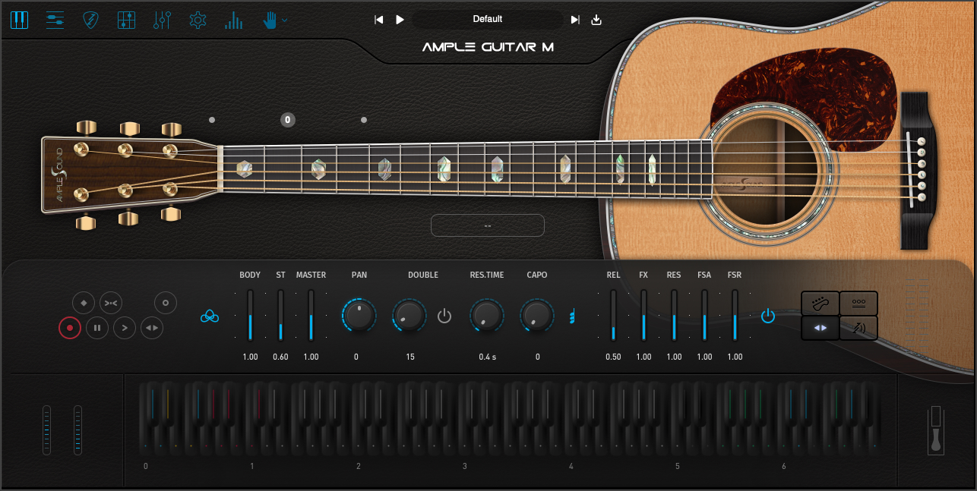Click the Pan knob
This screenshot has height=491, width=977.
[359, 315]
